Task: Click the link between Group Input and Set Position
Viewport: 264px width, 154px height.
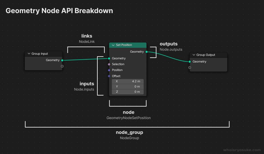Action: pyautogui.click(x=85, y=59)
